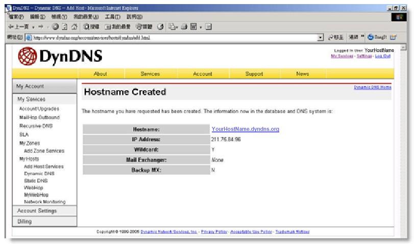Click the Links (連結) toolbar label
414x244 pixels.
tap(353, 37)
